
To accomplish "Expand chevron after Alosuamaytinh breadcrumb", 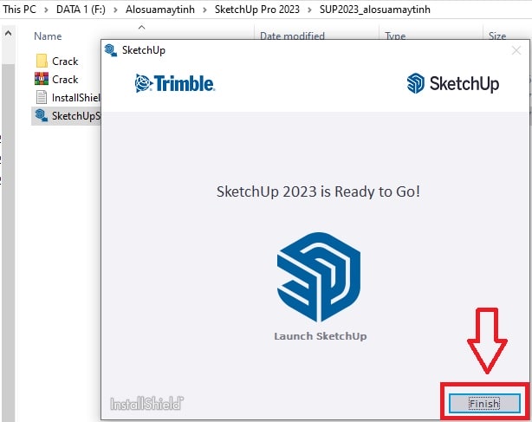I will click(205, 10).
